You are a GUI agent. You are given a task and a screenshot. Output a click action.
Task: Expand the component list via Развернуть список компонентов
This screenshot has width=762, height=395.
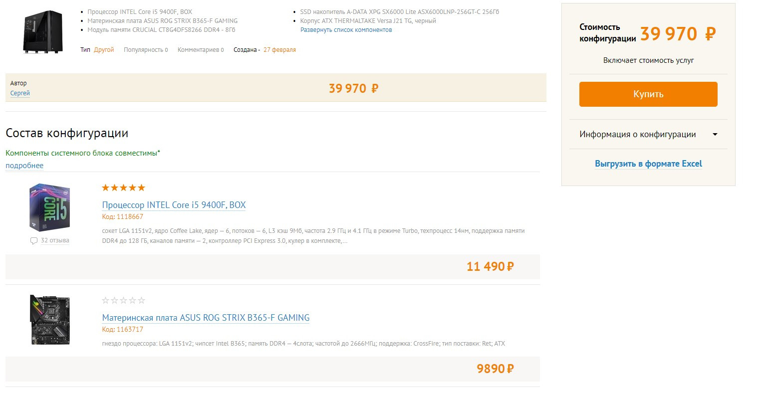point(346,30)
